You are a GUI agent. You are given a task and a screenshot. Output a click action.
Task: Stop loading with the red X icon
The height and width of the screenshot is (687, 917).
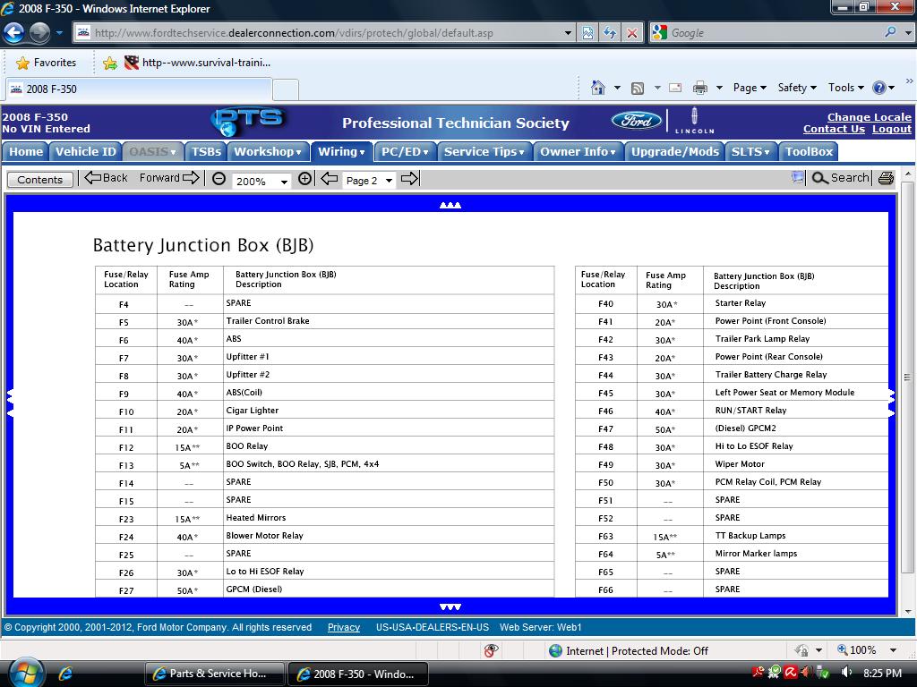tap(632, 33)
